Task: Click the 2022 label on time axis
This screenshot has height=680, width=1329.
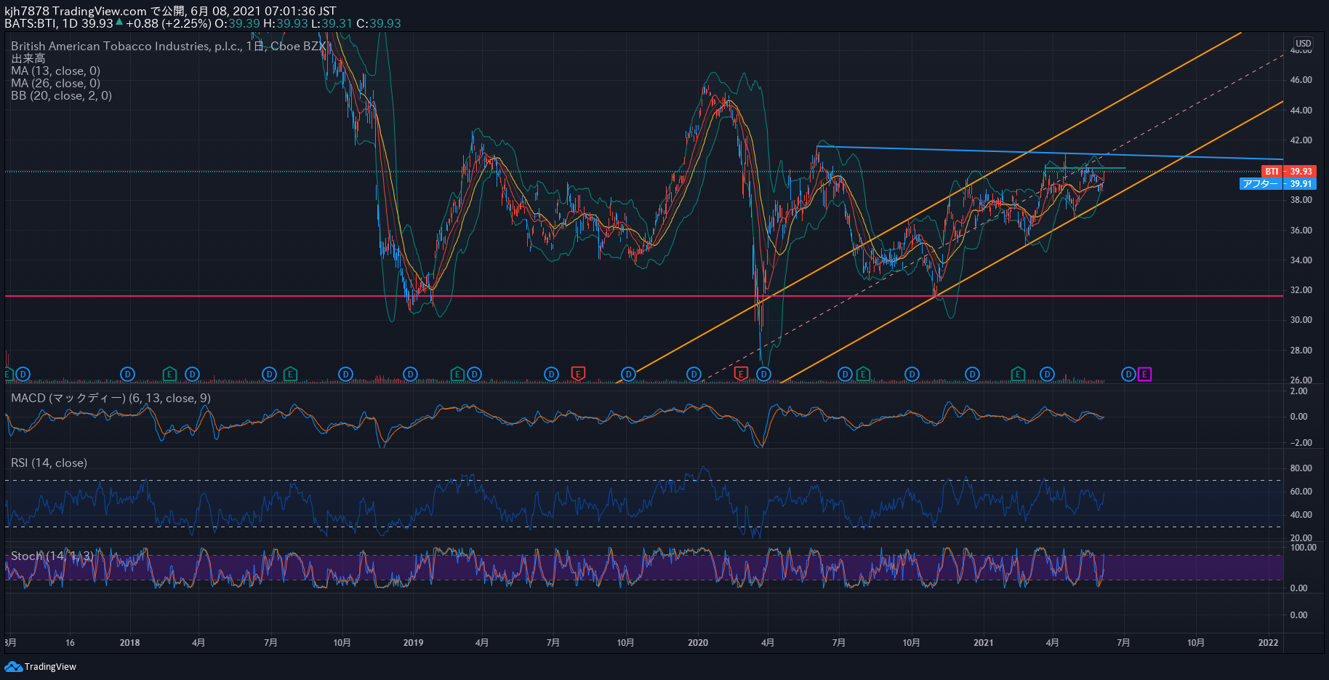Action: click(1268, 642)
